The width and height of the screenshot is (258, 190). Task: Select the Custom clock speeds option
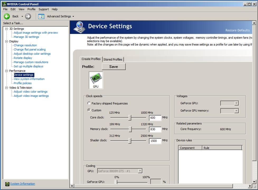tap(89, 110)
